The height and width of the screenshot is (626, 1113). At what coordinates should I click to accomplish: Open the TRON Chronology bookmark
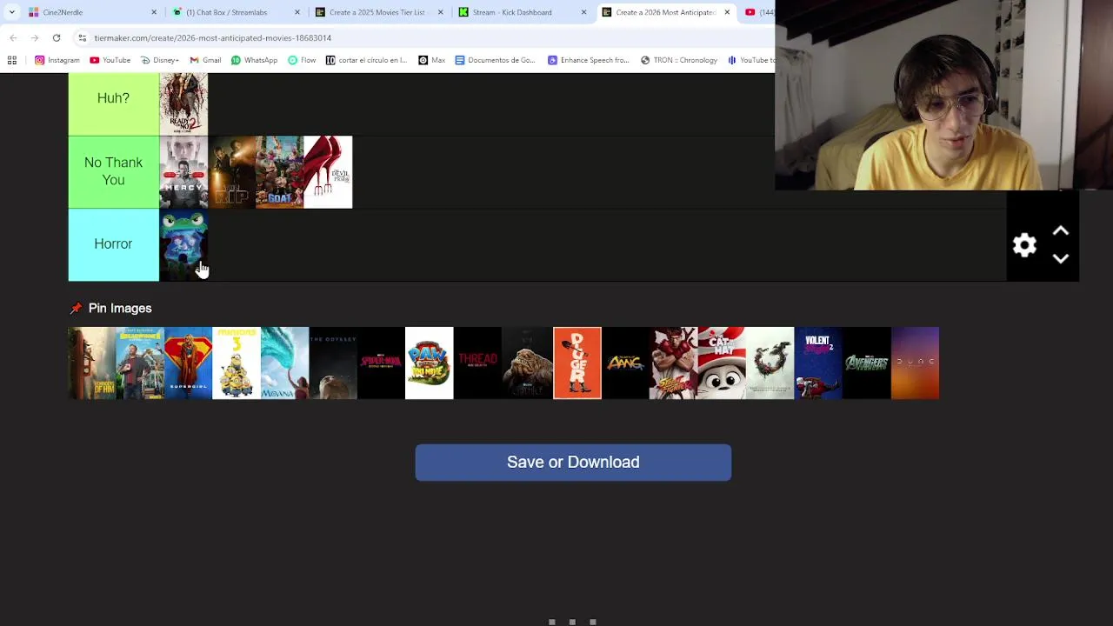coord(679,60)
